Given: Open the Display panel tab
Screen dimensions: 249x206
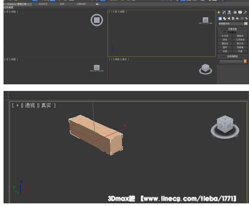Looking at the screenshot, I should [x=240, y=12].
